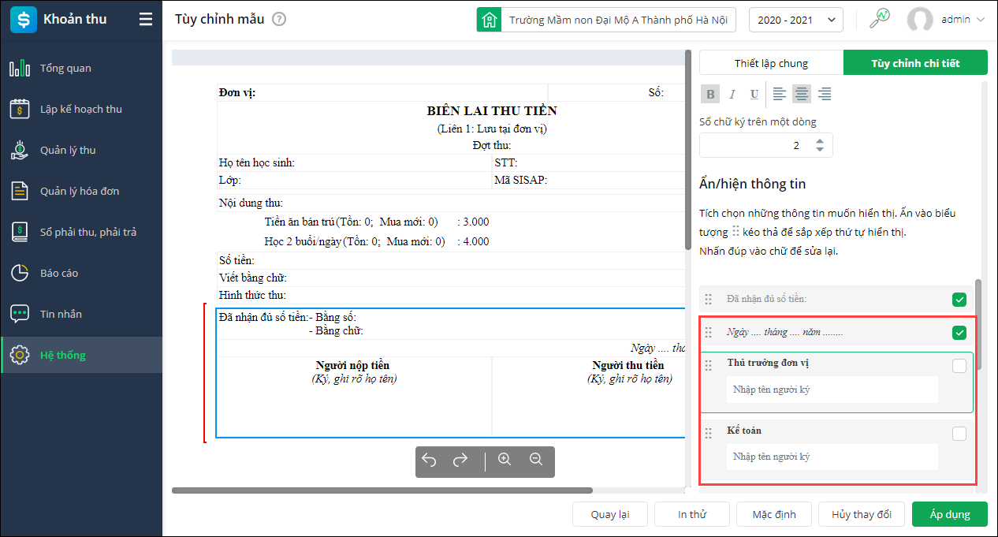
Task: Zoom in on the receipt preview
Action: coord(505,460)
